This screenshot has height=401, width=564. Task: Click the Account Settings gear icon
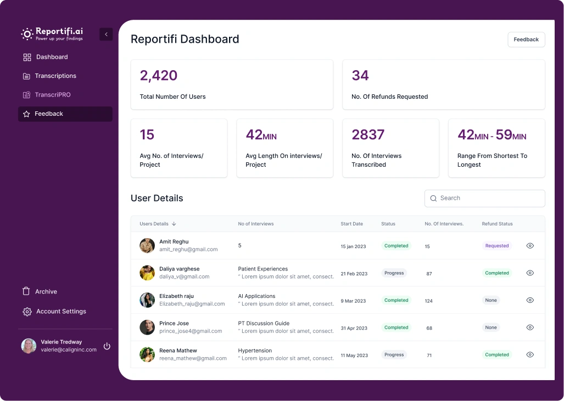coord(27,312)
